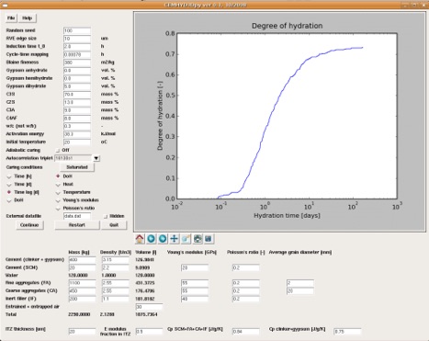The height and width of the screenshot is (341, 429).
Task: Focus Fine aggregates average grain diameter field
Action: point(300,283)
